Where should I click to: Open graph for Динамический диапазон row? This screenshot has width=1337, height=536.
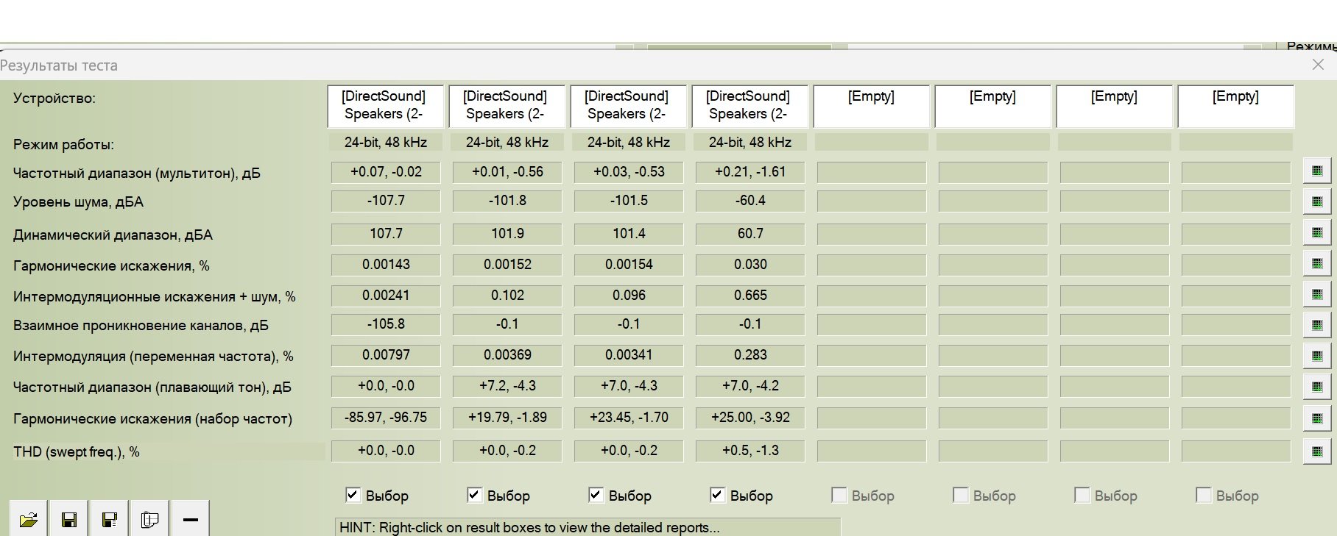tap(1316, 232)
